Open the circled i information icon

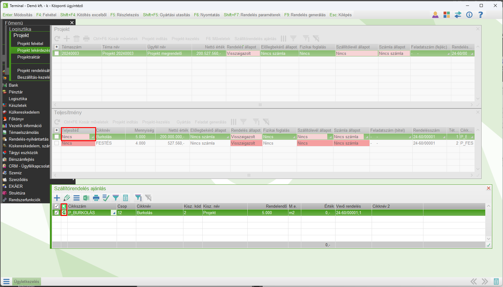coord(469,15)
